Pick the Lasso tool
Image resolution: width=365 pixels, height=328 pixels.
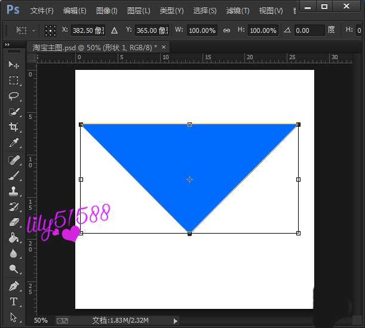click(x=14, y=96)
